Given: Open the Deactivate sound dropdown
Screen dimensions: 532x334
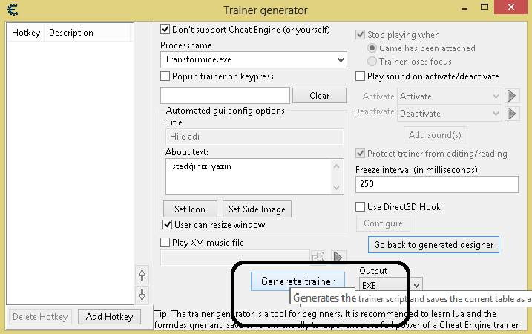Looking at the screenshot, I should point(496,114).
